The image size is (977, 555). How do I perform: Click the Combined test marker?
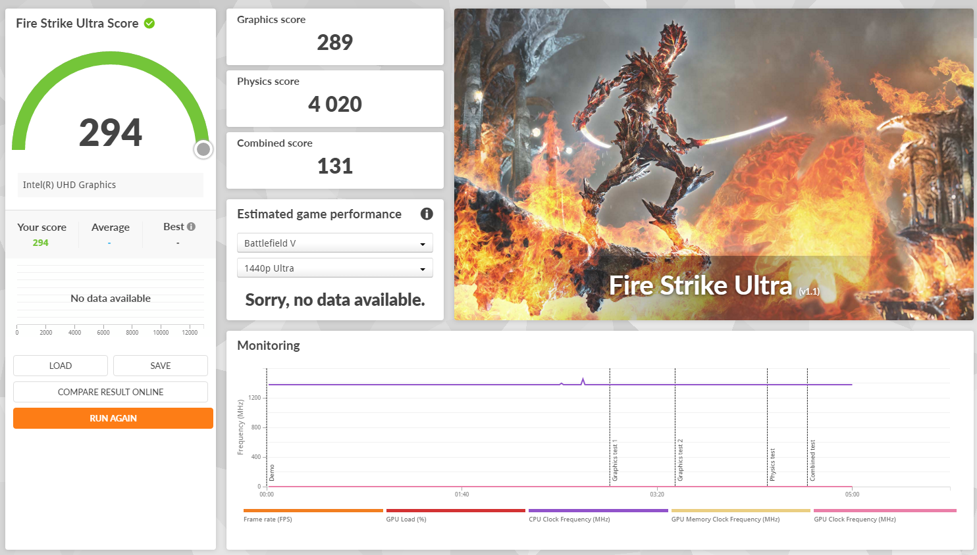(x=812, y=461)
